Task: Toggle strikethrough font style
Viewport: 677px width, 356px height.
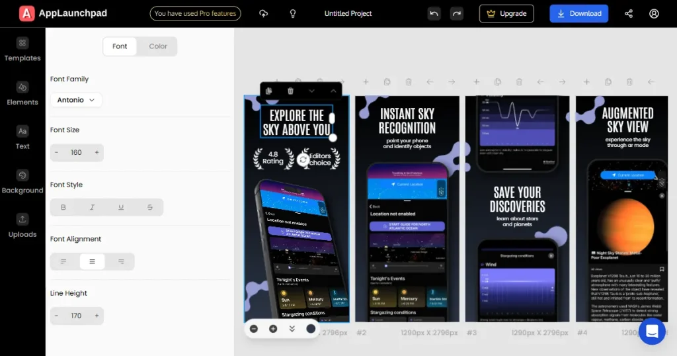Action: point(150,207)
